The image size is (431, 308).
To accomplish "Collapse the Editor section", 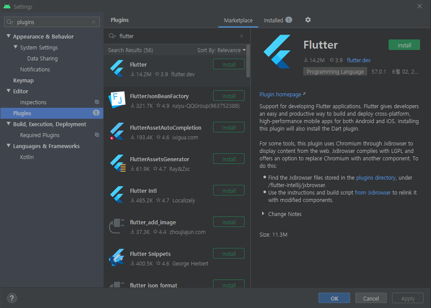I will pyautogui.click(x=8, y=91).
